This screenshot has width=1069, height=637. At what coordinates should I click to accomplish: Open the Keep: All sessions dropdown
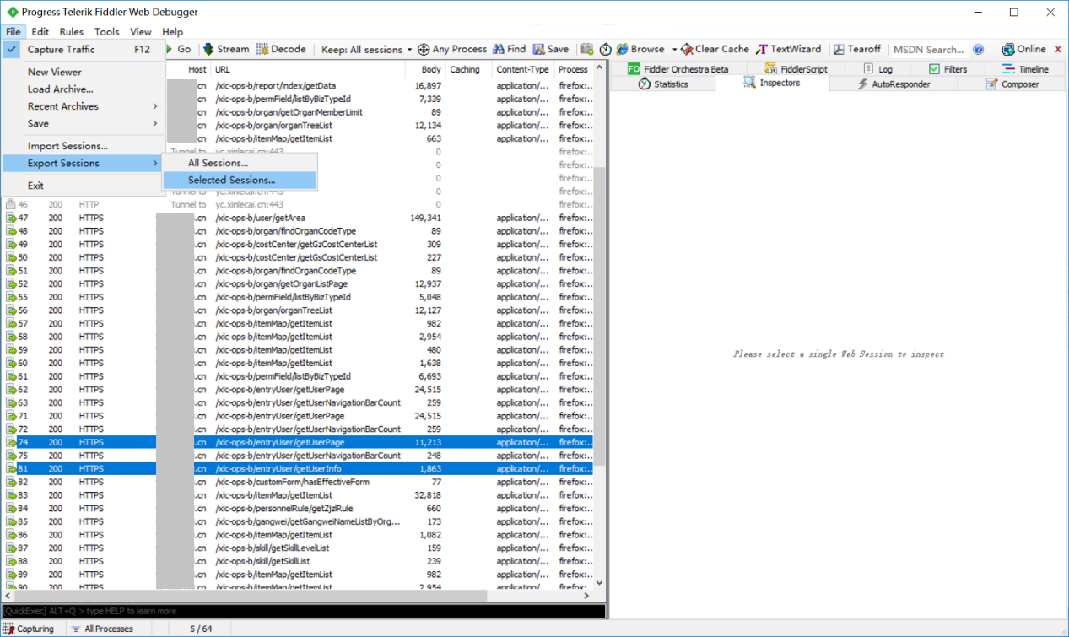[366, 50]
